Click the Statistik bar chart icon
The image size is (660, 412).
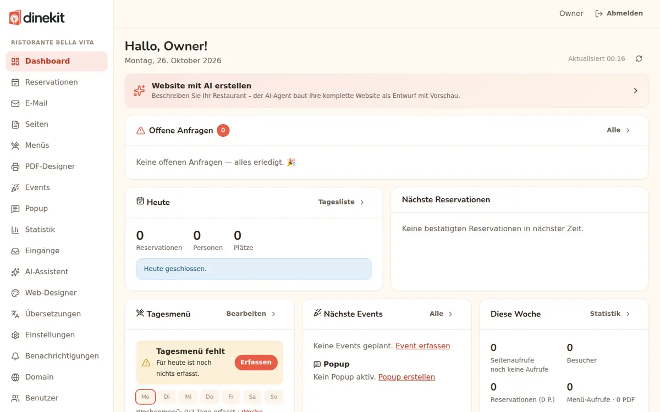click(15, 230)
